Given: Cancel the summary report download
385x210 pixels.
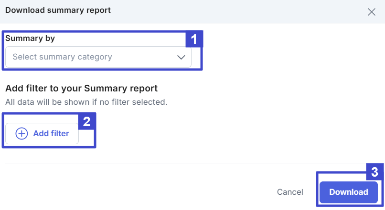Looking at the screenshot, I should click(290, 192).
